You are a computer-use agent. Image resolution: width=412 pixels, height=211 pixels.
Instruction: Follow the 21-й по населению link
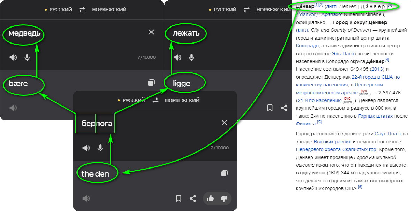319,100
